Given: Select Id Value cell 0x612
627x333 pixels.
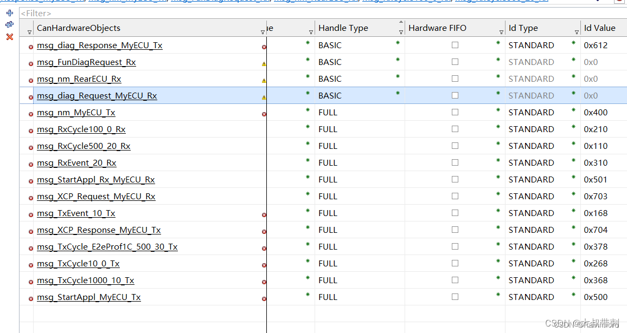Looking at the screenshot, I should point(596,45).
